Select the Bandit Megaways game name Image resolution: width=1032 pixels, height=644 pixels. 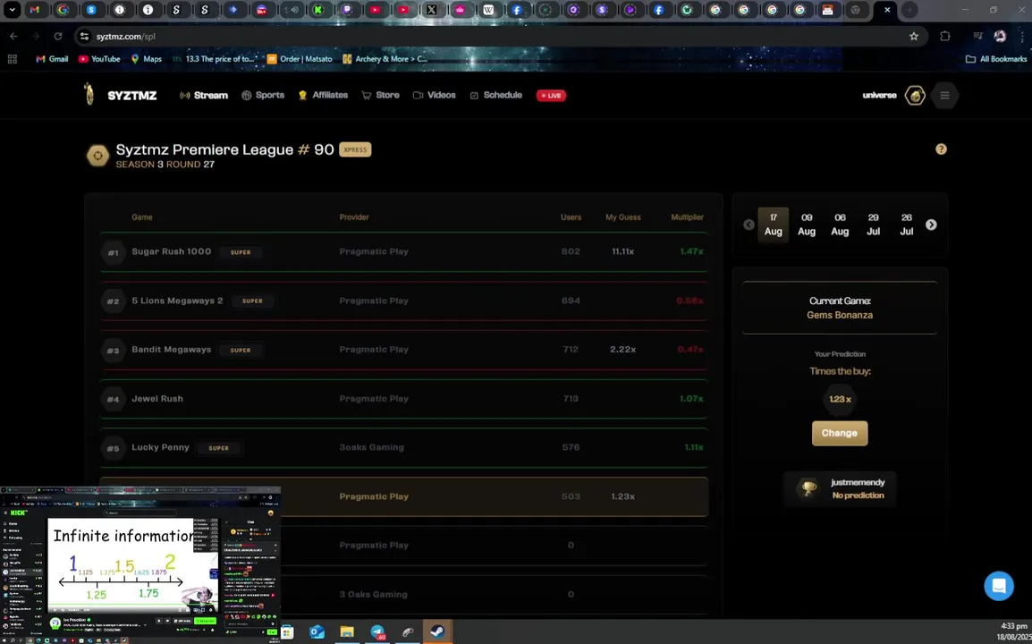(x=171, y=350)
